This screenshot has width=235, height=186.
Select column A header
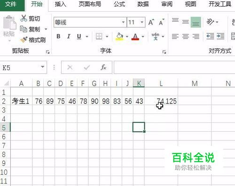[22, 83]
